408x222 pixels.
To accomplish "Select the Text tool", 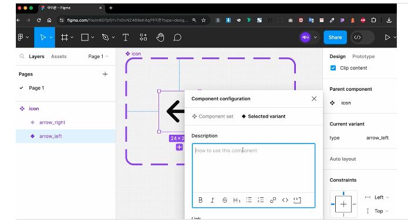I will click(126, 37).
